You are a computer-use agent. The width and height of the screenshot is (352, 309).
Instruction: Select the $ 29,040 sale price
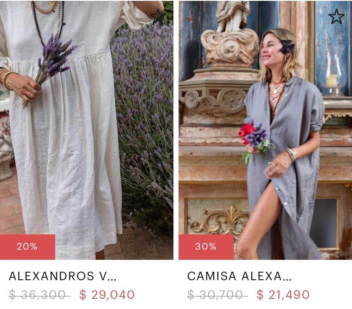107,295
